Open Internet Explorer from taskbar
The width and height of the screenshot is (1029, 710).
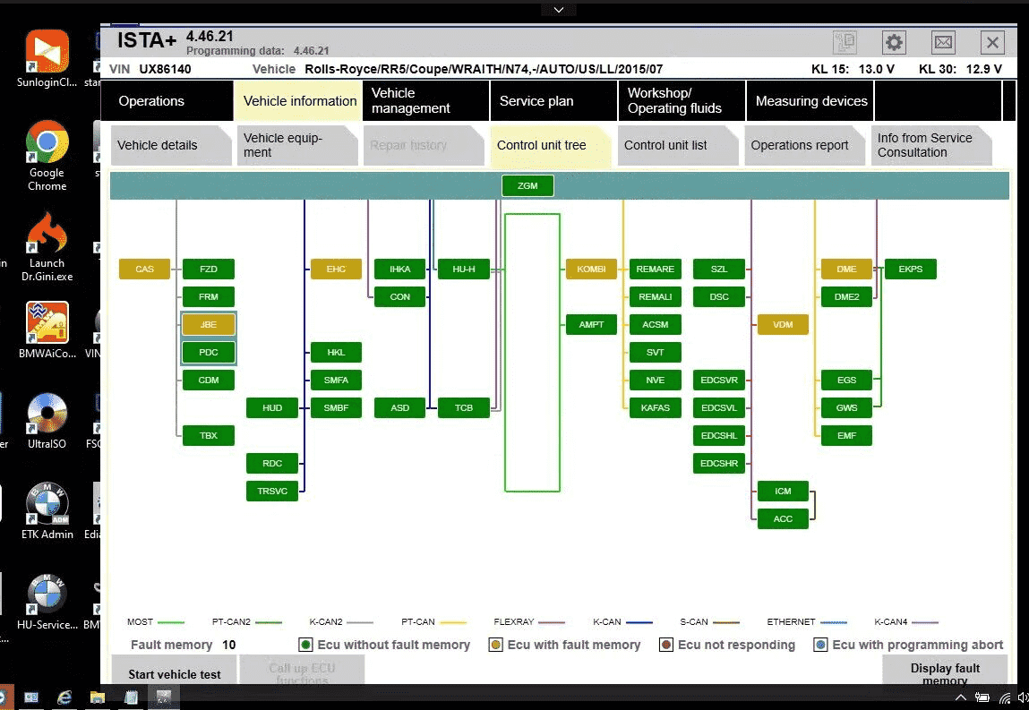(64, 697)
